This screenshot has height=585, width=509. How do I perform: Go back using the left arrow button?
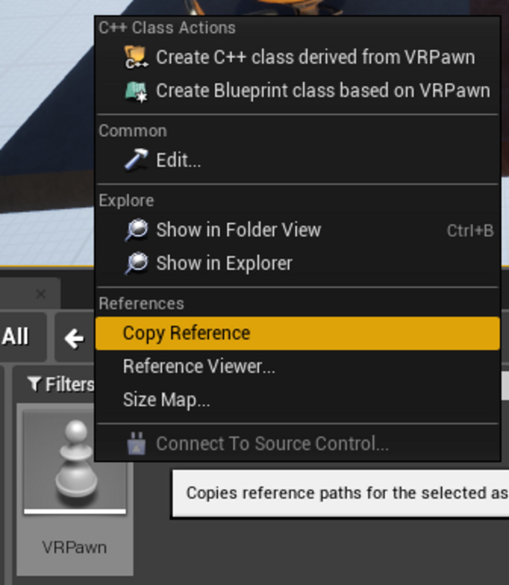74,337
